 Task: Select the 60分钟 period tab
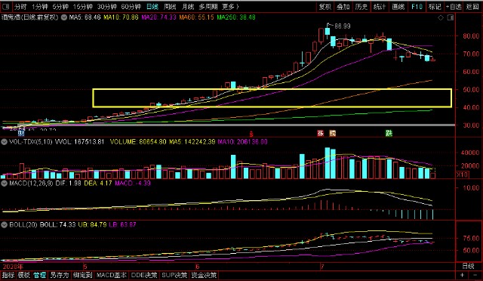[x=131, y=7]
